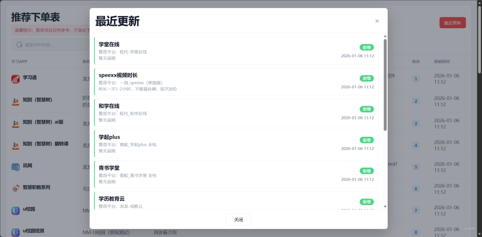This screenshot has height=237, width=482.
Task: Click the 知到（智慧树）翻转课 app icon
Action: 16,145
